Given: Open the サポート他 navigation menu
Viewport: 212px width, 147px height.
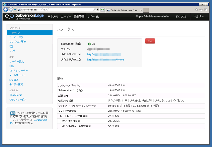Looking at the screenshot, I should (x=93, y=17).
